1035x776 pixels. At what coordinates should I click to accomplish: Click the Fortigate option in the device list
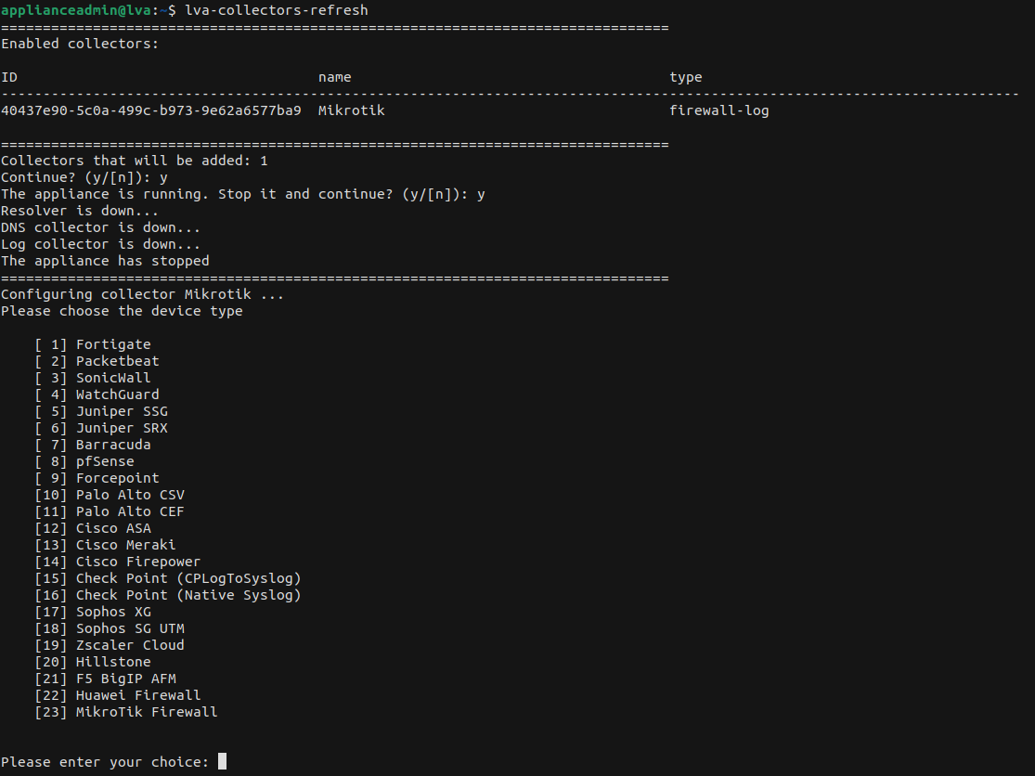(x=112, y=344)
